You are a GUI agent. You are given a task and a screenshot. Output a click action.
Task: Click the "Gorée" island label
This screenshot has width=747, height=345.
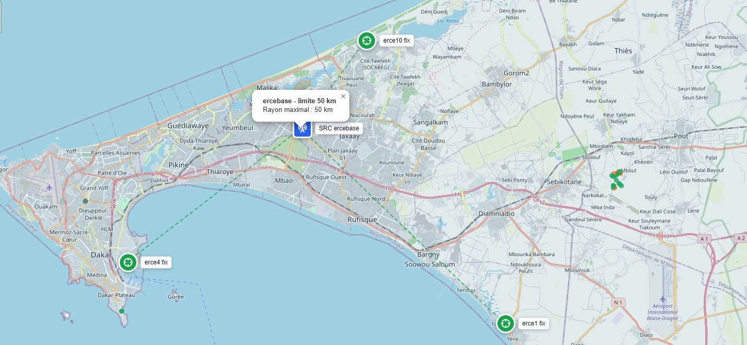pyautogui.click(x=176, y=297)
